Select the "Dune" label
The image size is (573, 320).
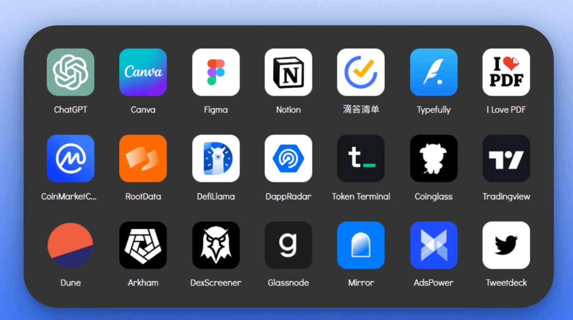click(x=71, y=283)
